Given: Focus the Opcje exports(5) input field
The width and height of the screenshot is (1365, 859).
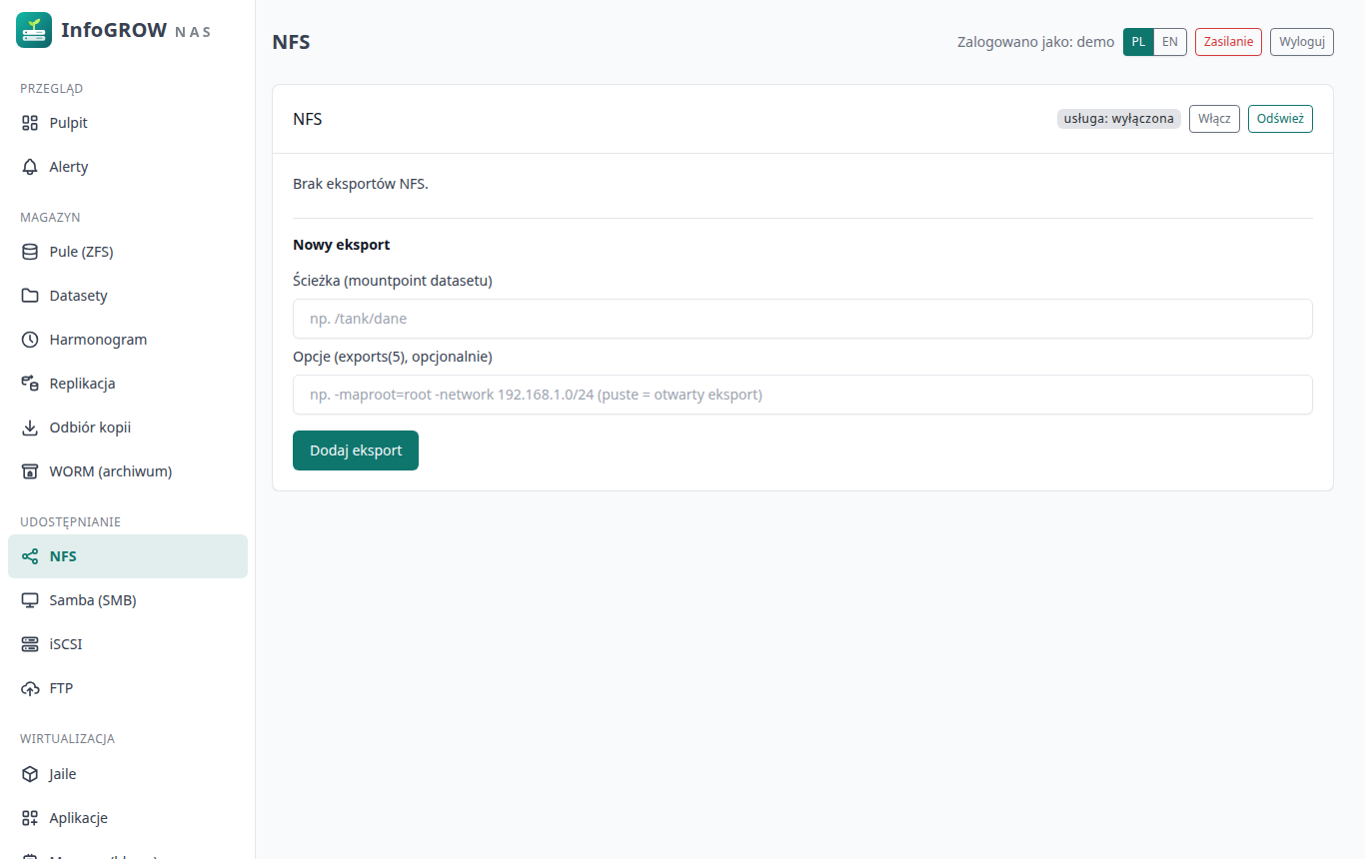Looking at the screenshot, I should 802,395.
